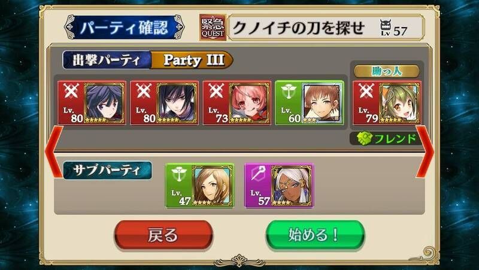Switch to previous party with left red arrow
The image size is (479, 270).
pos(54,152)
